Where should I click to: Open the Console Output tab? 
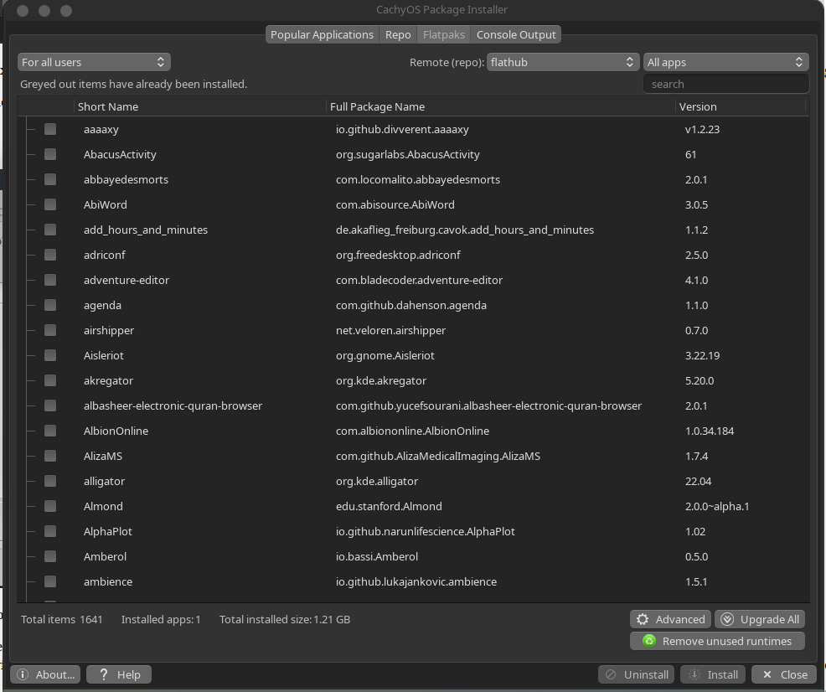point(516,34)
